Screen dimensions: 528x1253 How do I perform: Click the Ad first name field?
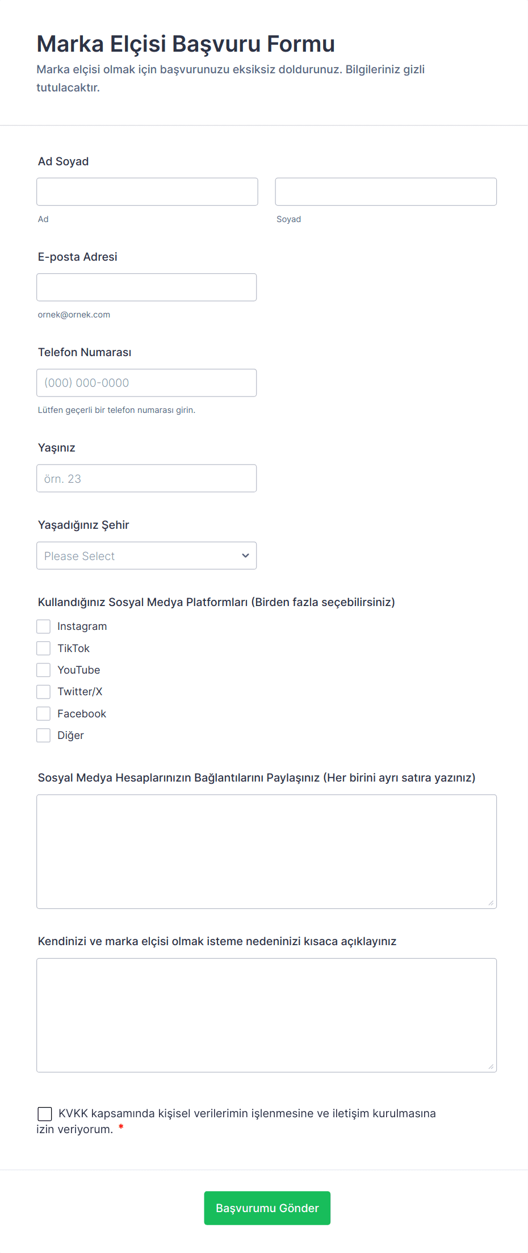tap(147, 192)
